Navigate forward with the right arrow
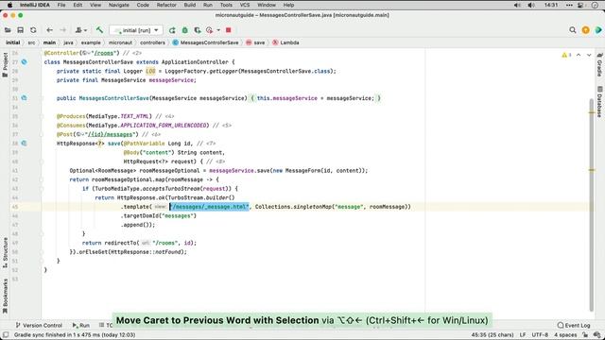Image resolution: width=605 pixels, height=340 pixels. click(x=62, y=30)
